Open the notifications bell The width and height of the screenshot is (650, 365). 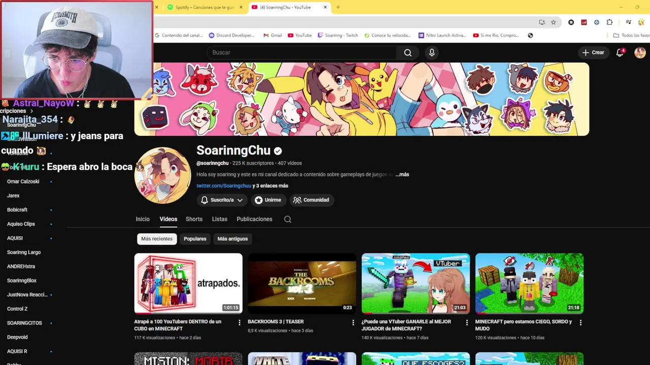pyautogui.click(x=620, y=53)
